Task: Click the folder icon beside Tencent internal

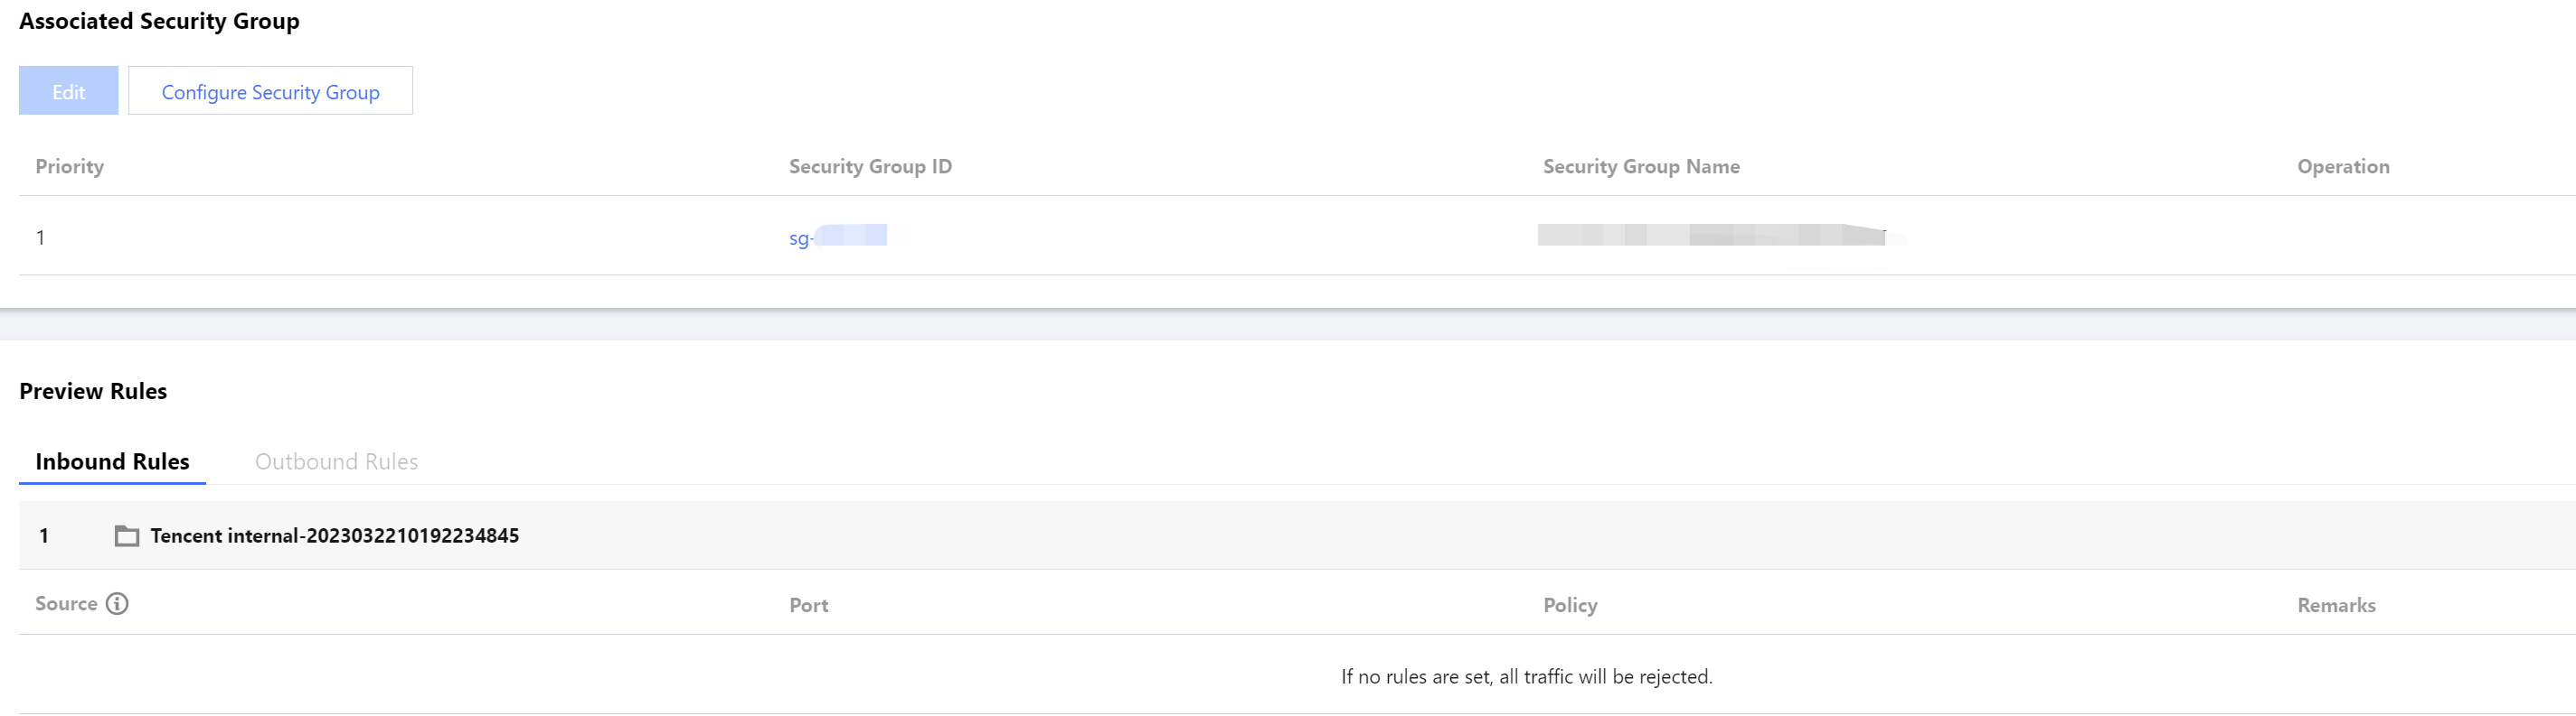Action: (126, 536)
